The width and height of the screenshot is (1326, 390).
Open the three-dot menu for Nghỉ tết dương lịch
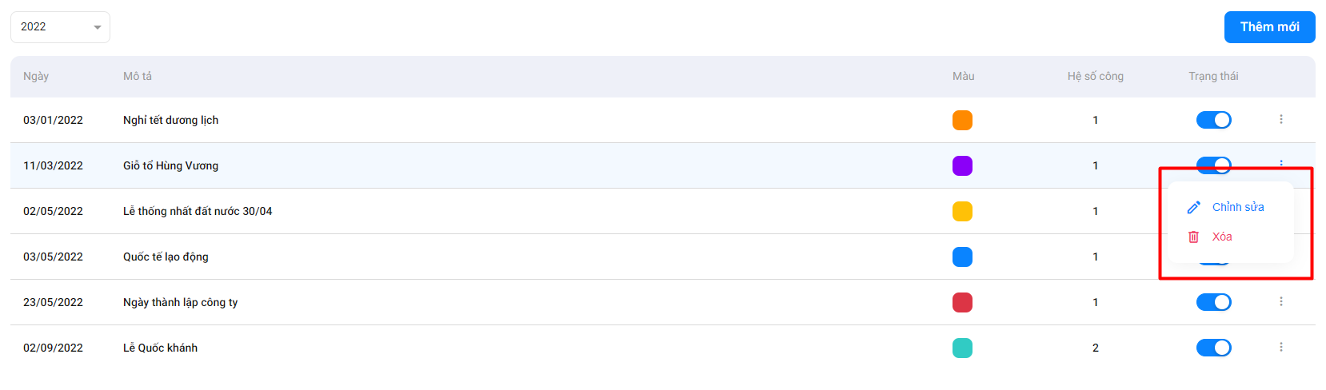click(x=1280, y=119)
